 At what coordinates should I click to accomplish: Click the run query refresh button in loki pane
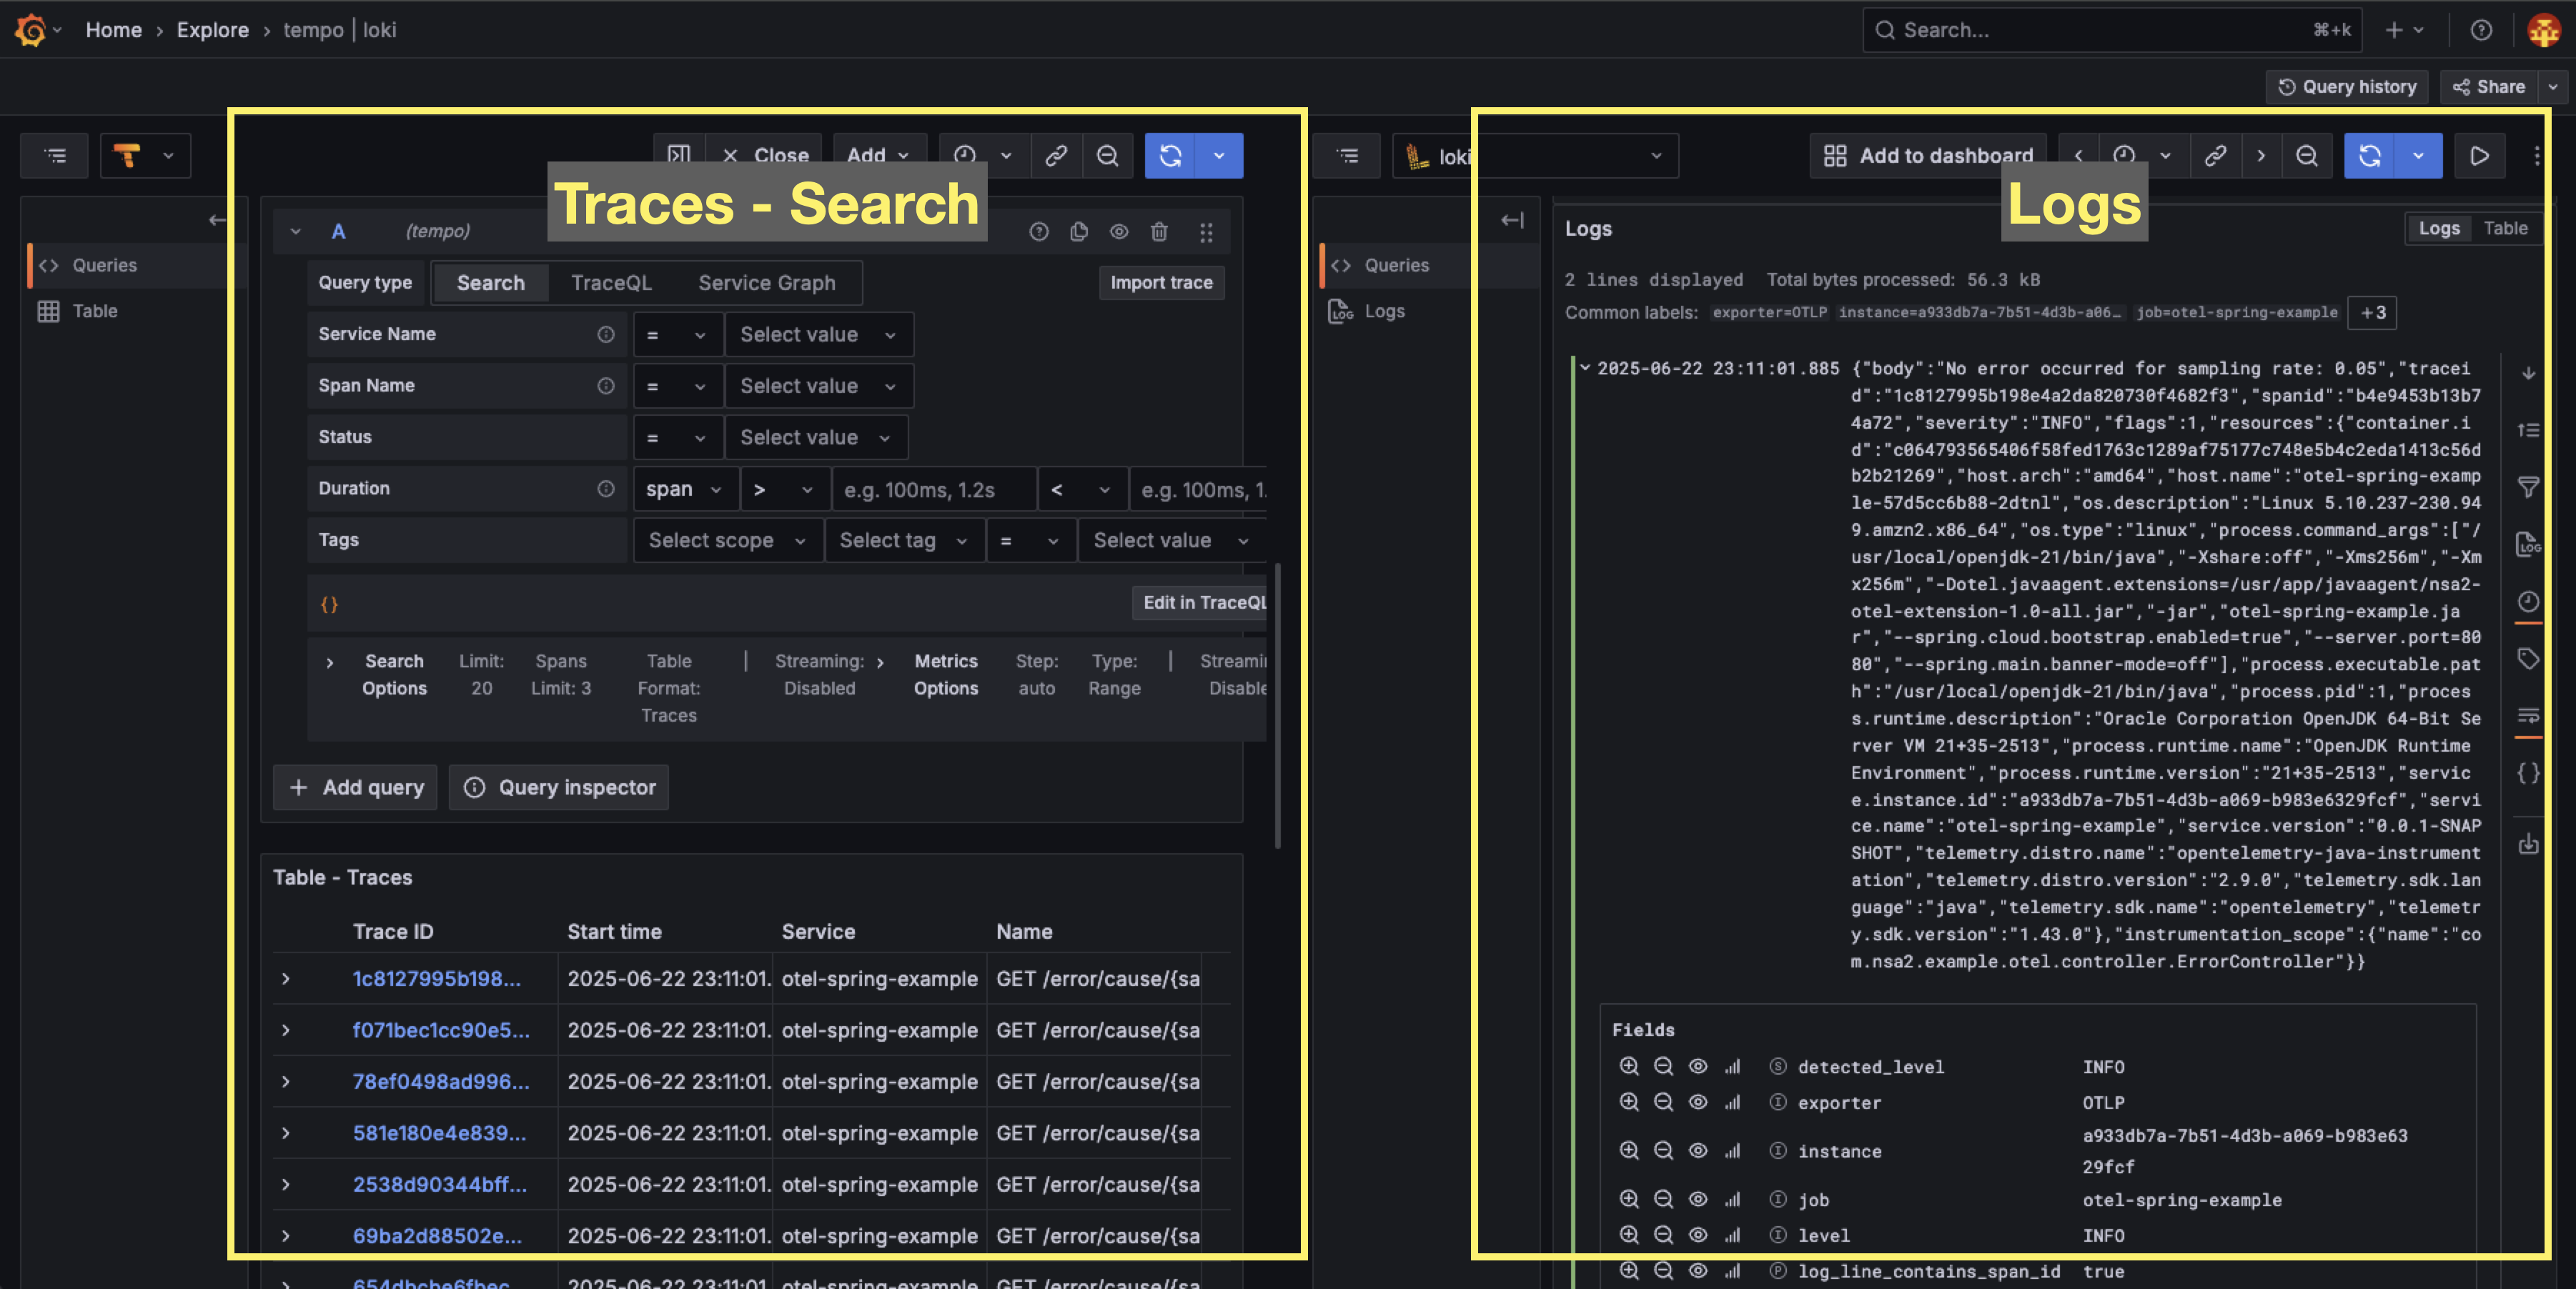click(2369, 155)
